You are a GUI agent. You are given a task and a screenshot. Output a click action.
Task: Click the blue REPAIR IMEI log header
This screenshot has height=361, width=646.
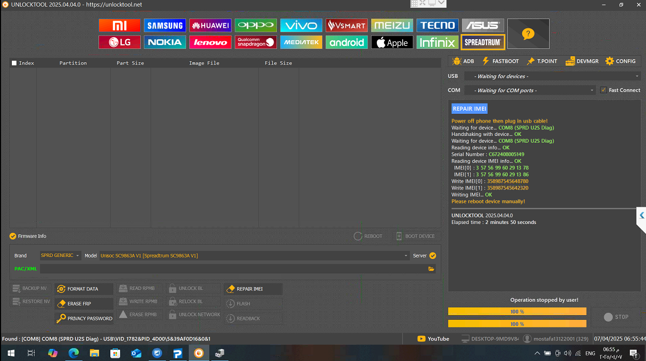(x=469, y=109)
